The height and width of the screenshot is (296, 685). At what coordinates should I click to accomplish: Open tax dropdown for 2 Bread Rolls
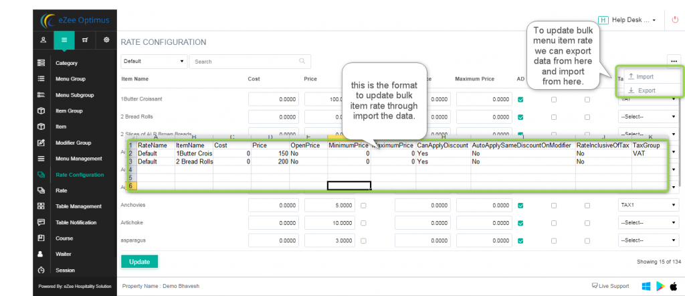point(648,117)
